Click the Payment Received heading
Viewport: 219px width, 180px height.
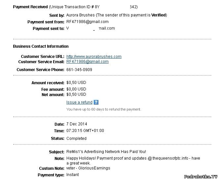[30, 7]
